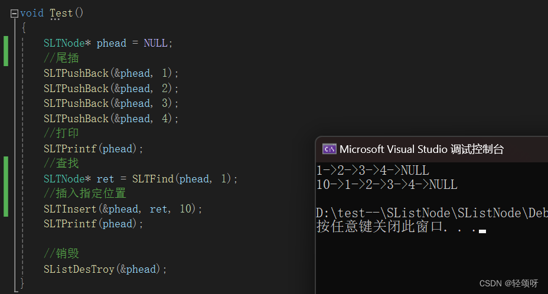Screen dimensions: 548x294
Task: Place cursor on SLTPushBack(&phead, 4) line
Action: pyautogui.click(x=111, y=119)
